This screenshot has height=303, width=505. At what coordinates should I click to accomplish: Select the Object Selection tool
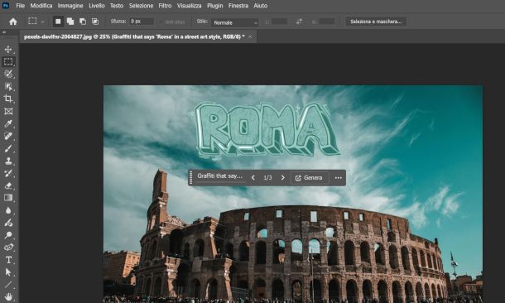(8, 86)
